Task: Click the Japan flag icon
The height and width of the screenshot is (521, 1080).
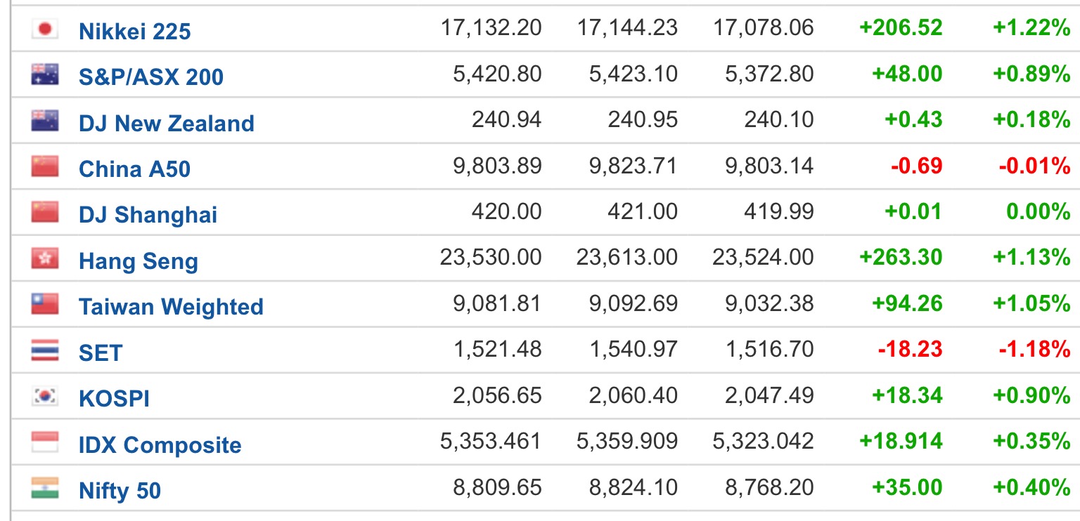Action: pos(45,29)
